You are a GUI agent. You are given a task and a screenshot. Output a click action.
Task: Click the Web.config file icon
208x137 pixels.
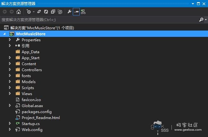[18, 129]
